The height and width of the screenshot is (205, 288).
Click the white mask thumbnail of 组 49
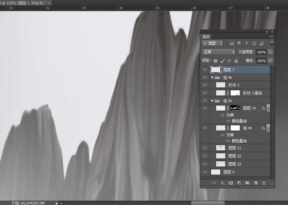(x=235, y=128)
